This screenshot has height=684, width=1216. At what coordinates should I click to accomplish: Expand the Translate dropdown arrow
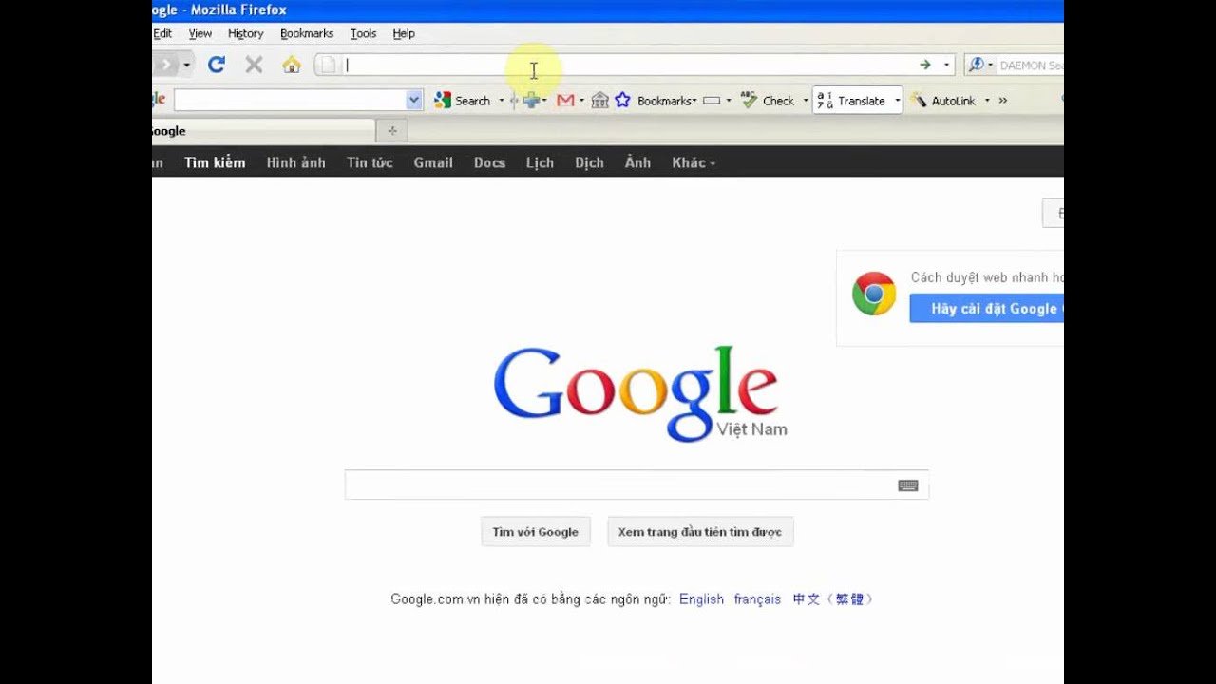pos(896,100)
